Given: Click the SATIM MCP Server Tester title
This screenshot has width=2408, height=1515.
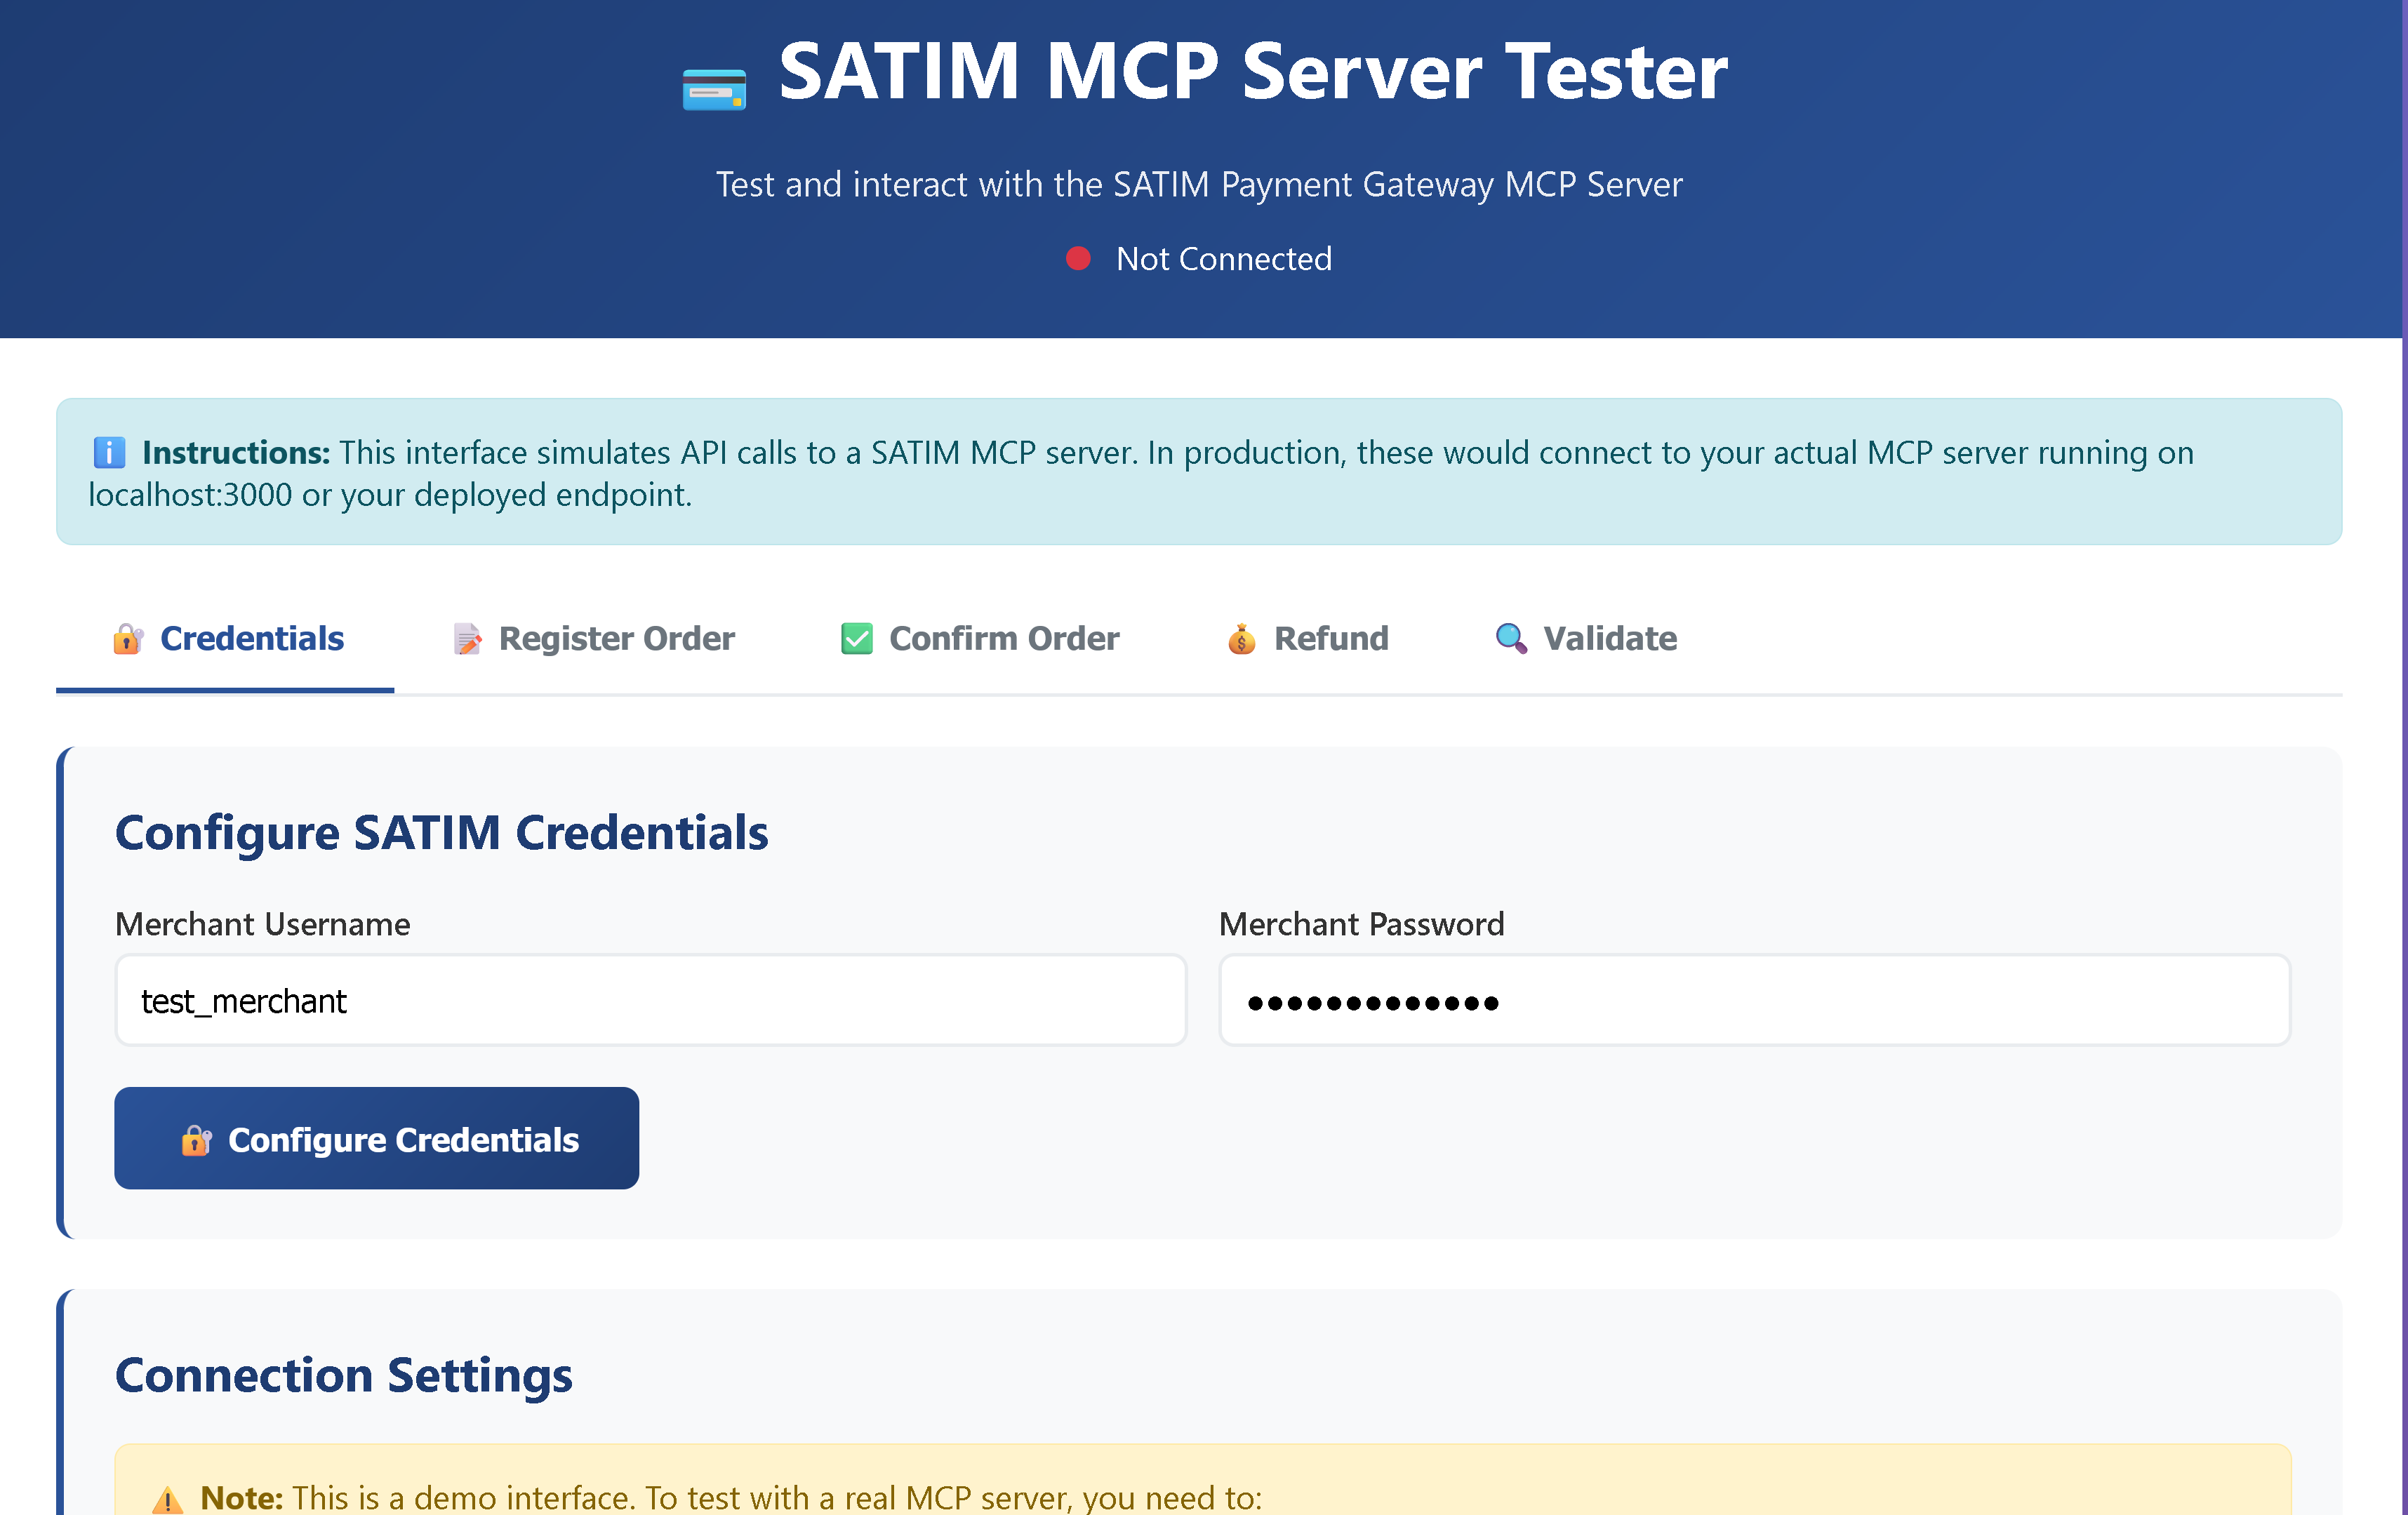Looking at the screenshot, I should tap(1252, 72).
